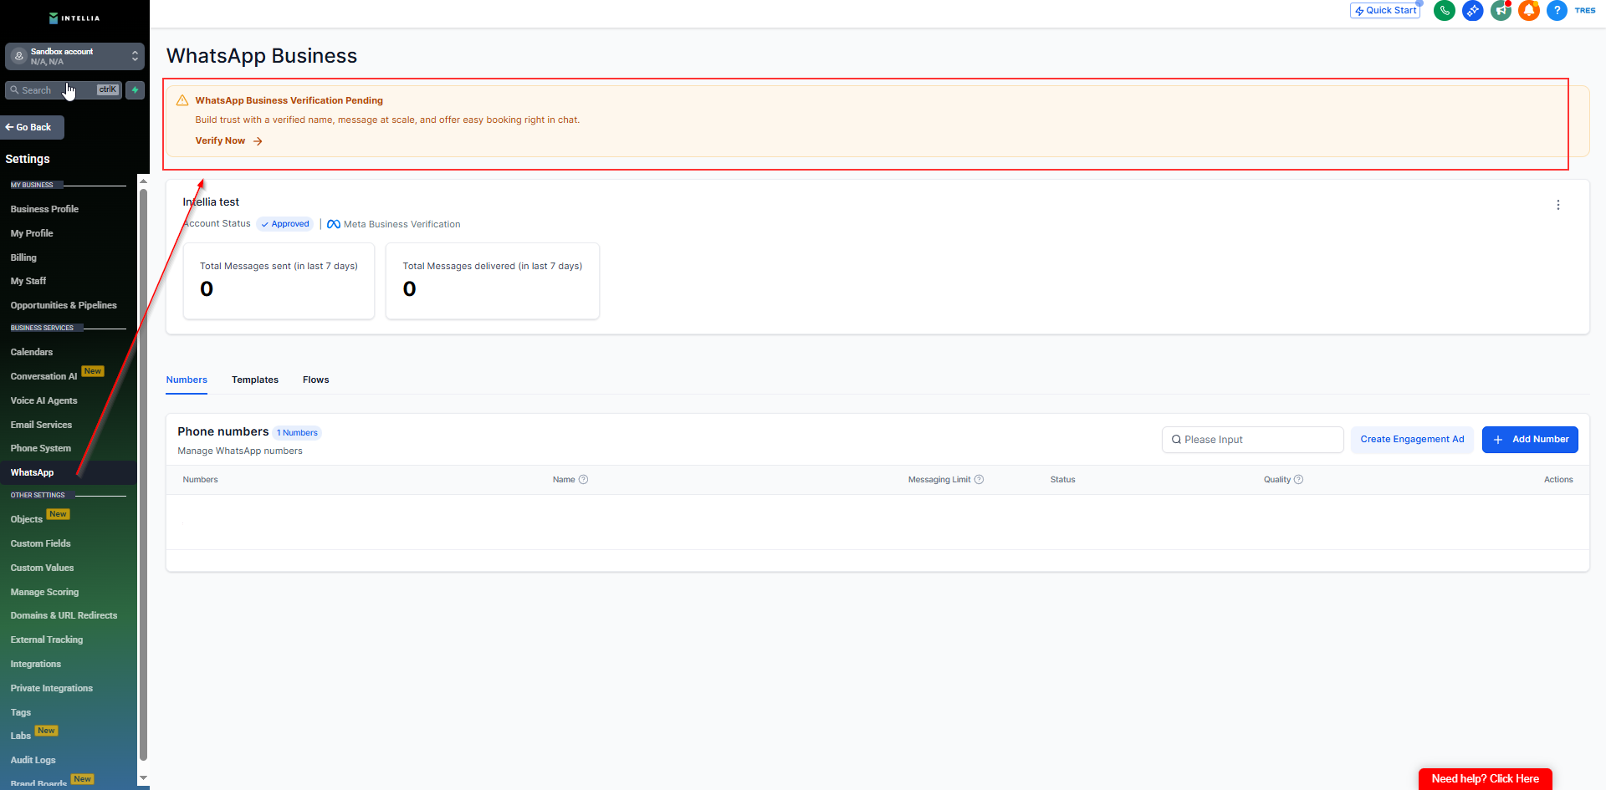Open Private Integrations settings
This screenshot has height=790, width=1606.
[x=51, y=688]
